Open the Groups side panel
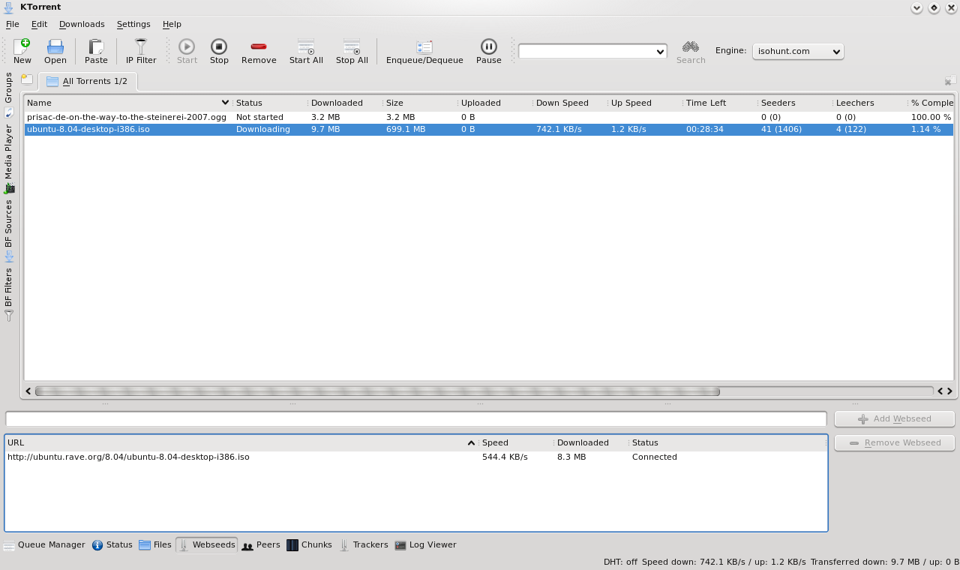This screenshot has width=960, height=570. (x=9, y=94)
